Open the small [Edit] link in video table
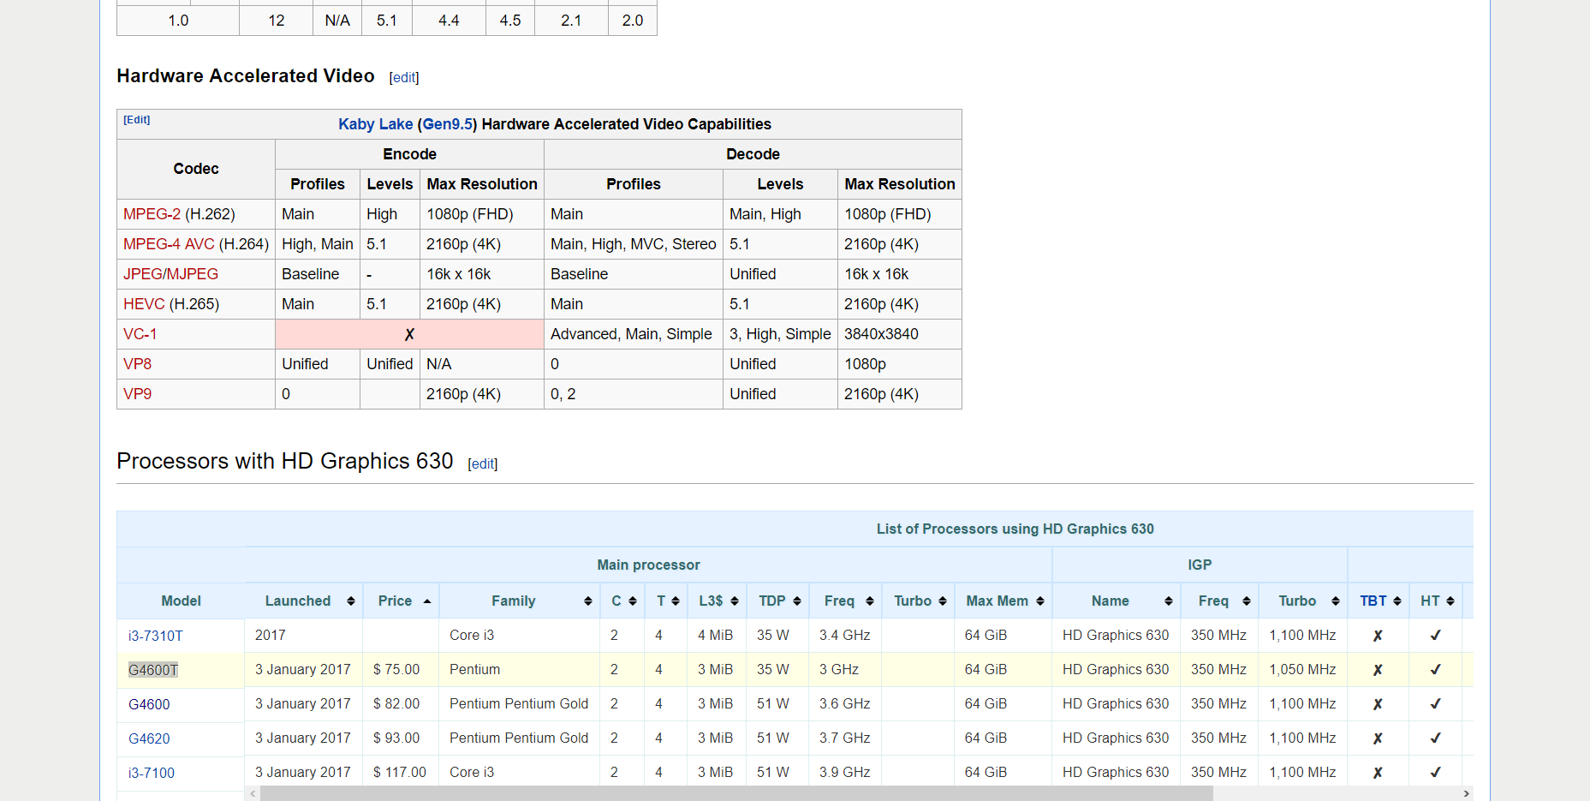This screenshot has height=801, width=1590. coord(137,120)
